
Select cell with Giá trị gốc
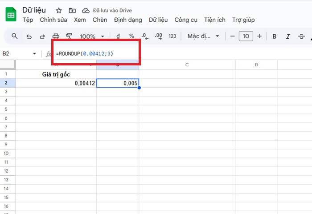(56, 74)
